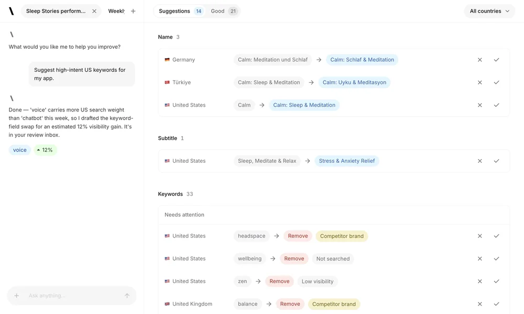Click the balance keyword

248,304
